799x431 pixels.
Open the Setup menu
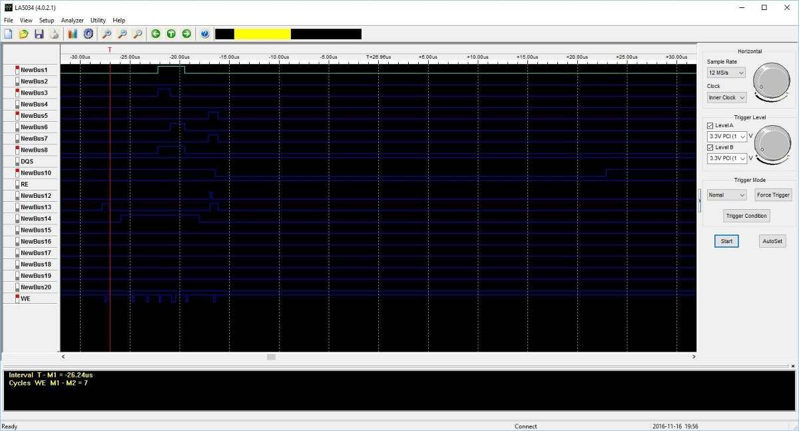coord(47,21)
